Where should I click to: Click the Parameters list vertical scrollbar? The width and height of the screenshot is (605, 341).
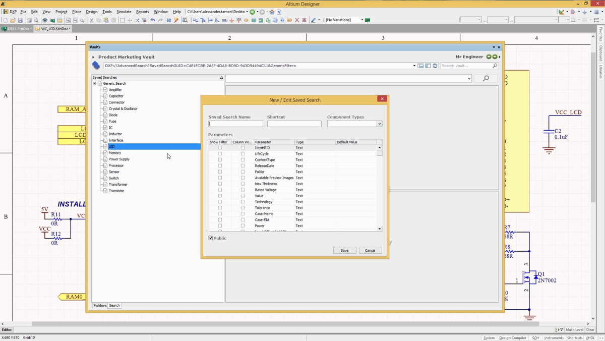[x=380, y=188]
